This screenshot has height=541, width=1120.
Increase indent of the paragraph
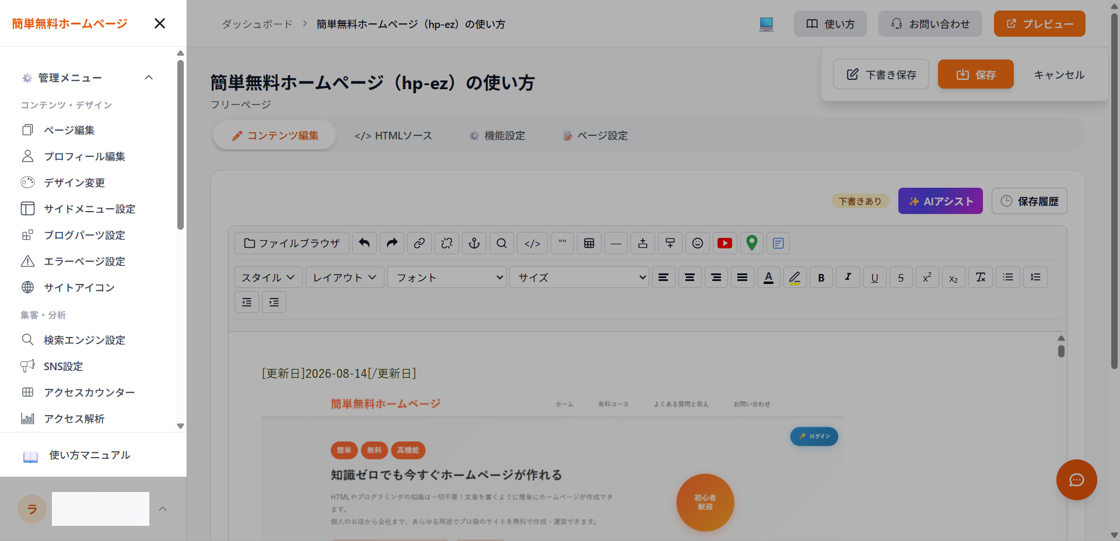click(x=274, y=302)
